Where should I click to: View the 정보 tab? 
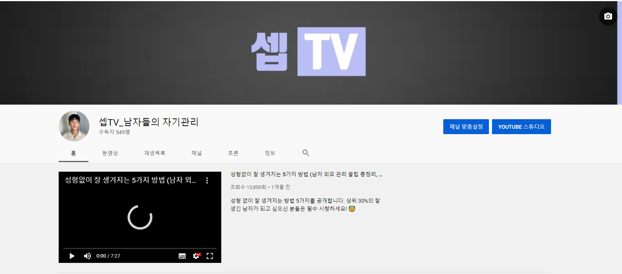[270, 153]
